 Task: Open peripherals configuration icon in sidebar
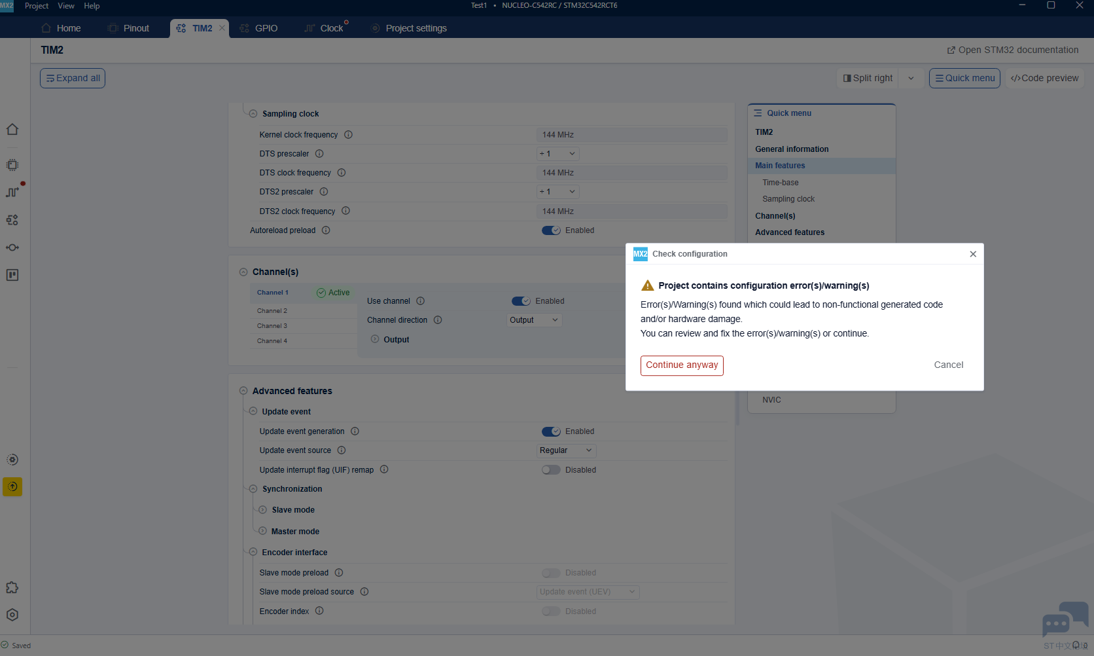(x=12, y=220)
